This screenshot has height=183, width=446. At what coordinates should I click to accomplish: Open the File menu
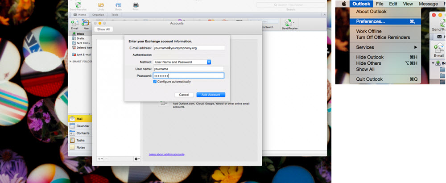380,4
